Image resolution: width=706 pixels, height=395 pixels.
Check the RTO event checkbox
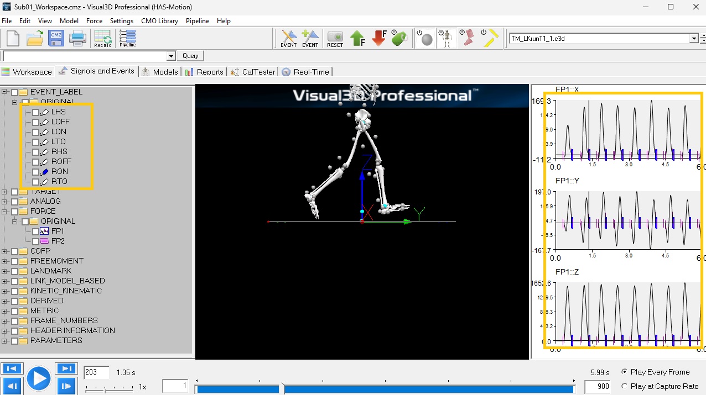[x=36, y=182]
